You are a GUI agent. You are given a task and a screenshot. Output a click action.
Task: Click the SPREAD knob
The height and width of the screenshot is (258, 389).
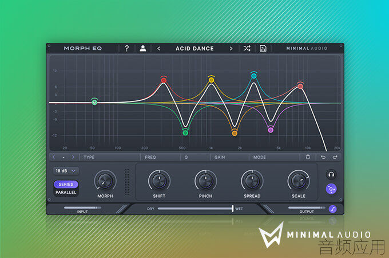point(252,181)
